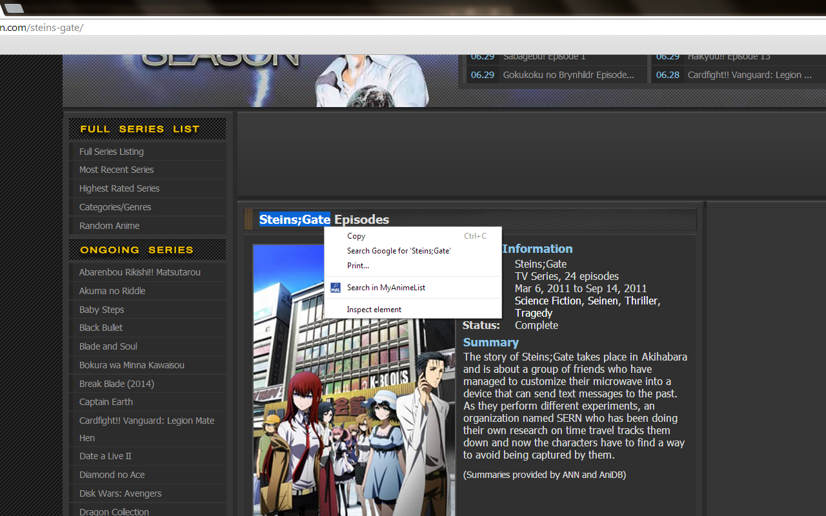Open Blade and Soul series

(108, 346)
